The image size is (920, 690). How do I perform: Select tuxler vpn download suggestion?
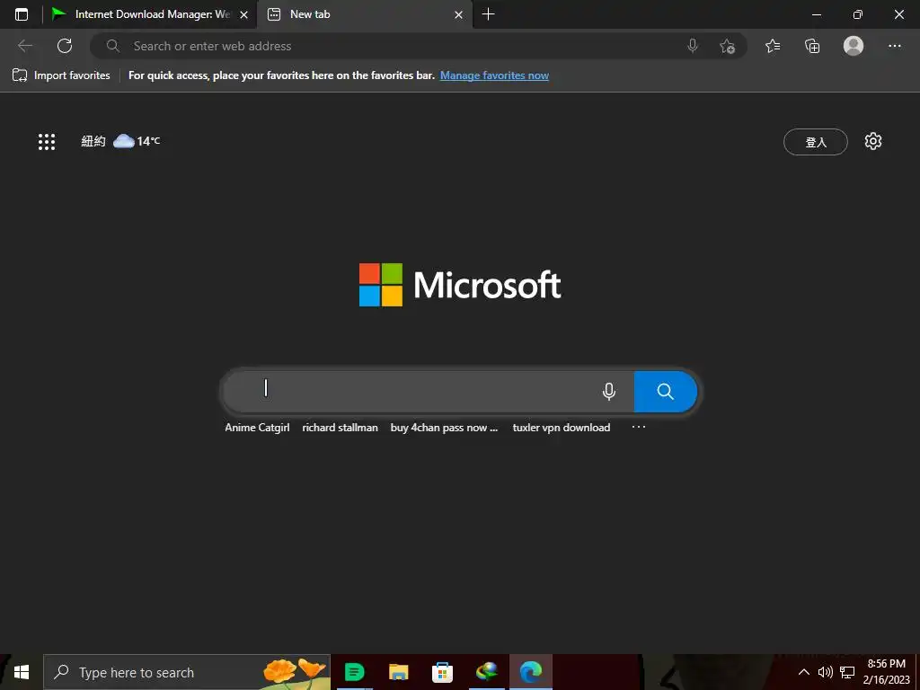(562, 428)
